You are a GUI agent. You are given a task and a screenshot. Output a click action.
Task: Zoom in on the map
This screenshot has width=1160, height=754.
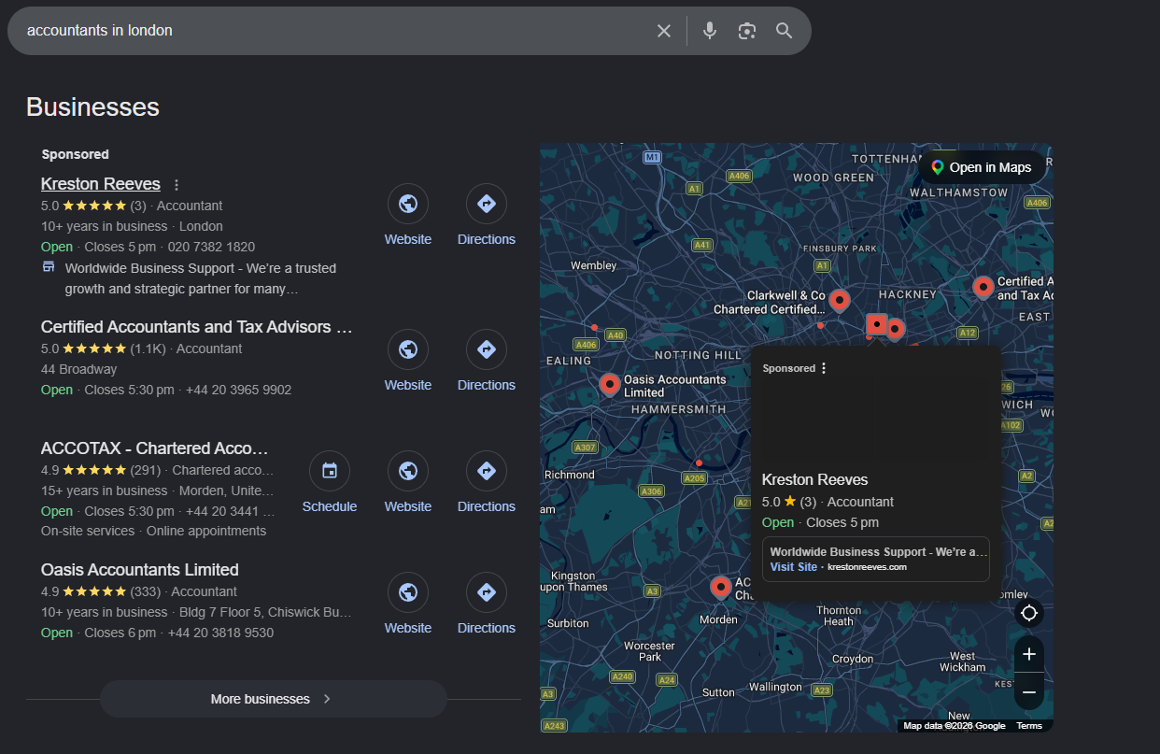coord(1029,654)
